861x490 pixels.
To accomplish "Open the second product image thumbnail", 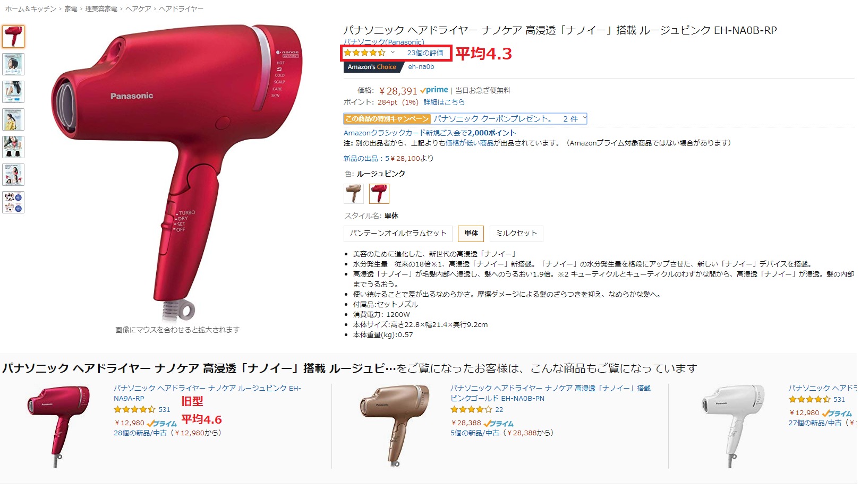I will [13, 64].
